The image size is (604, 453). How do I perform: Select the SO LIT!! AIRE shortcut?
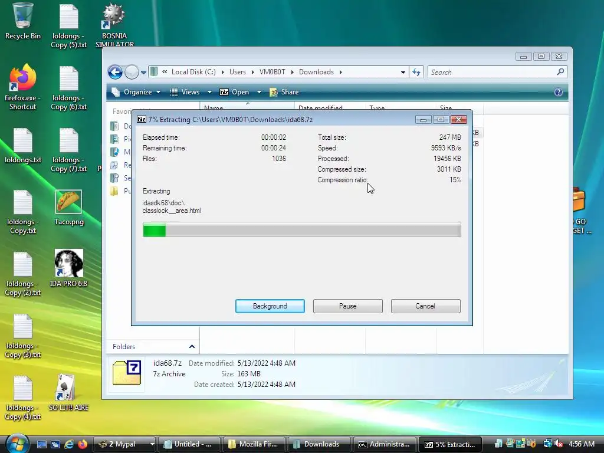[x=68, y=392]
